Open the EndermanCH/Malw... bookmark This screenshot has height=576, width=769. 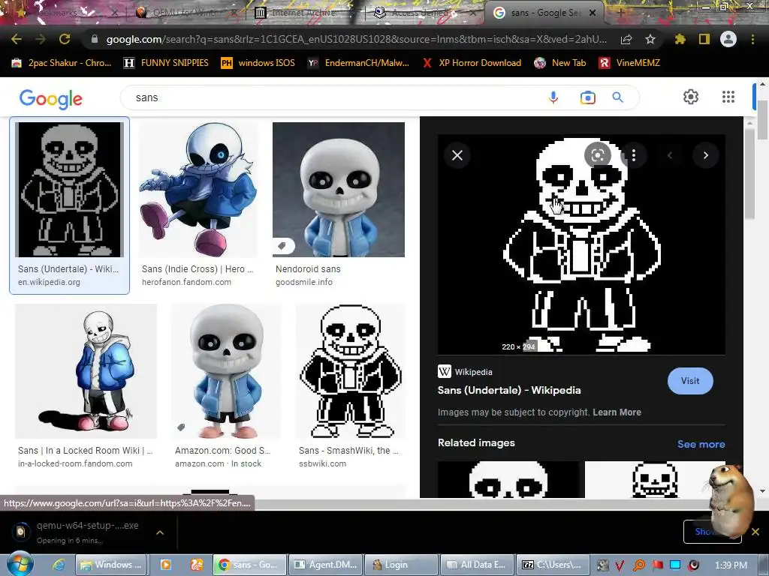pyautogui.click(x=358, y=63)
